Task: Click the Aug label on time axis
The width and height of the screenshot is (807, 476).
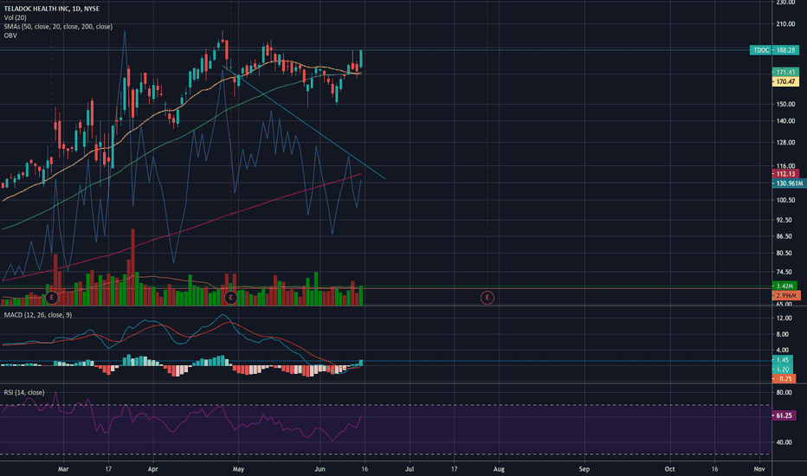Action: coord(499,469)
